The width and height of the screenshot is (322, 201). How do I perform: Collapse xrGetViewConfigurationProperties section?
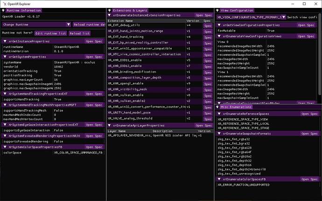pos(219,25)
